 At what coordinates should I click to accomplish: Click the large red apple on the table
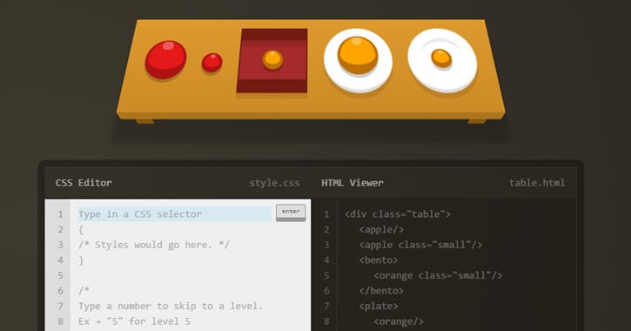click(165, 59)
